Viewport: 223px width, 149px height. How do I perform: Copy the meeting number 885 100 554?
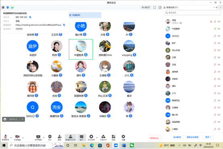[x=30, y=17]
